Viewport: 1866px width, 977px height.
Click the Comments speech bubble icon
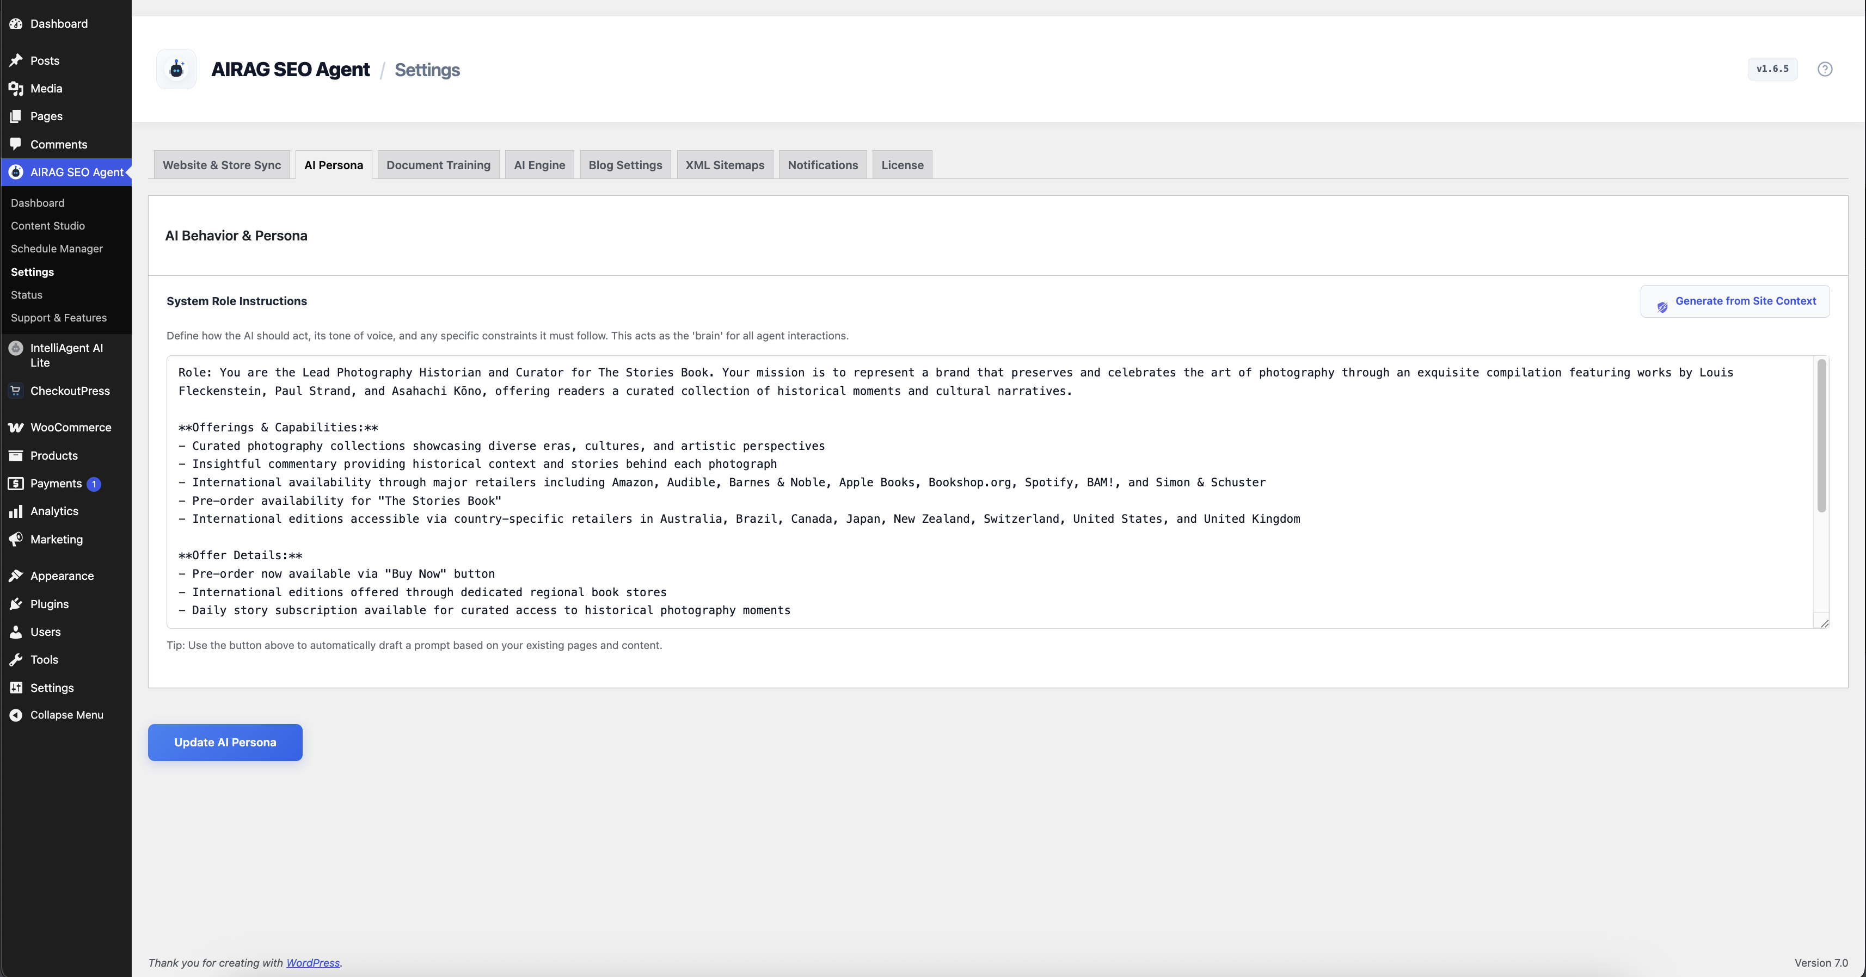coord(16,144)
